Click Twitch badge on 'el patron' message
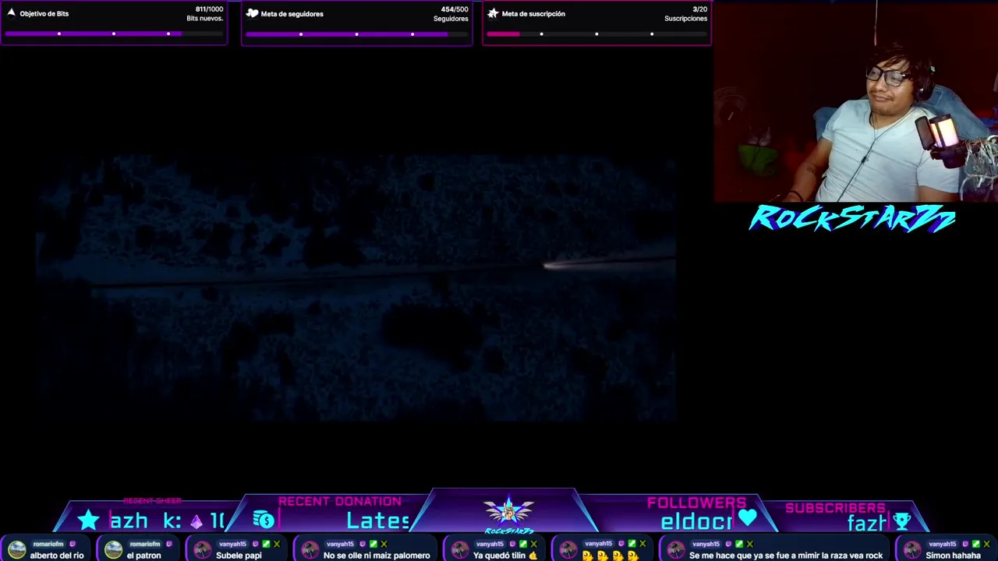This screenshot has height=561, width=998. [x=168, y=544]
